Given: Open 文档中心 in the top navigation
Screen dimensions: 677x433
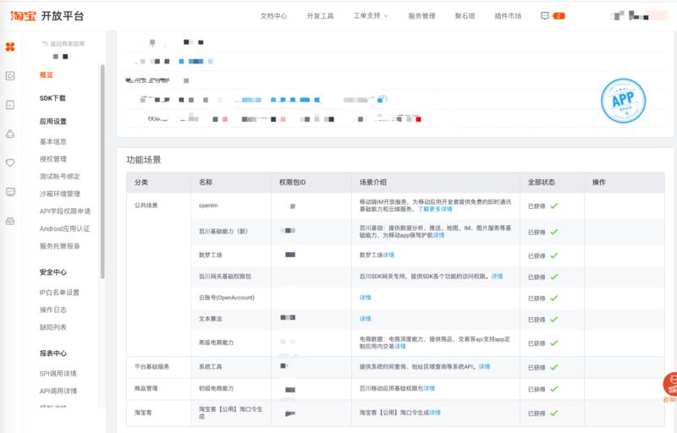Looking at the screenshot, I should (x=273, y=16).
